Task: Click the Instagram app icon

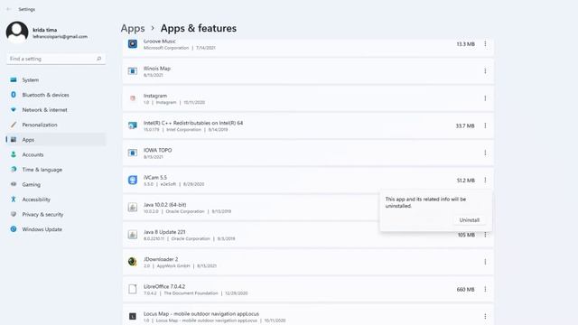Action: 133,98
